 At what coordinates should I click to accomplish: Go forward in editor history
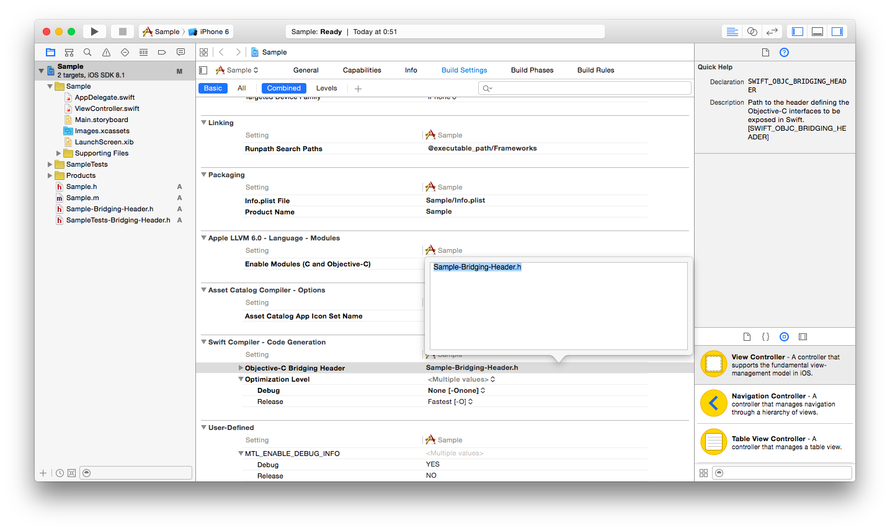(x=238, y=53)
